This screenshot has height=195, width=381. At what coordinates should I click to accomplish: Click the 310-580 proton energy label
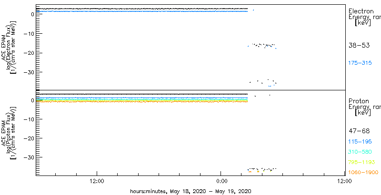tap(360, 152)
